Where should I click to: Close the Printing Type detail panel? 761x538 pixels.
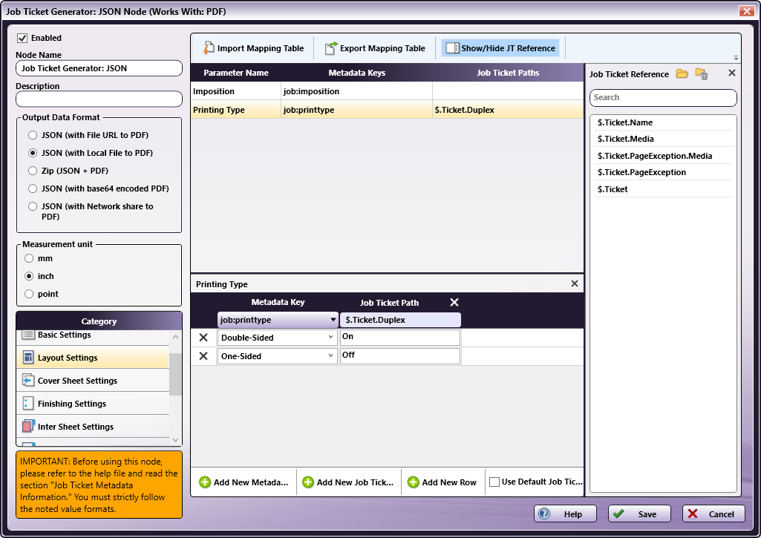coord(574,283)
